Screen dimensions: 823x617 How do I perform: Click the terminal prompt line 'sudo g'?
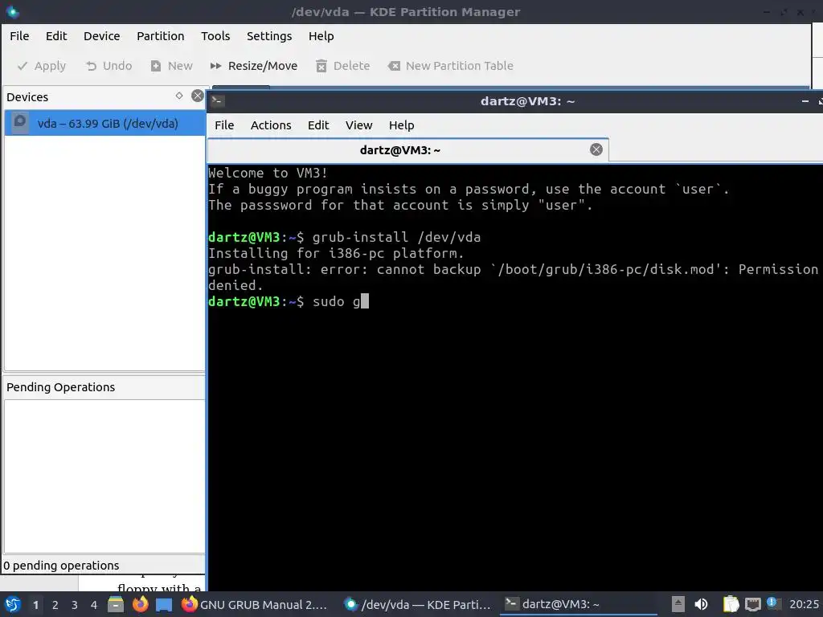(289, 302)
